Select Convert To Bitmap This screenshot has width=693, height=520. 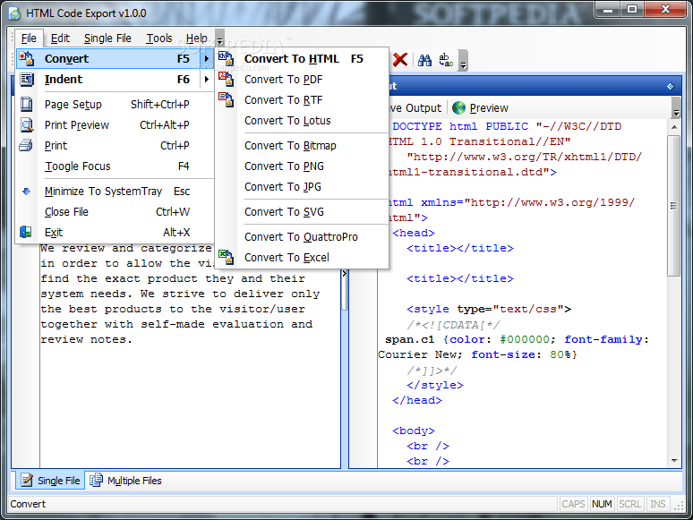tap(302, 146)
